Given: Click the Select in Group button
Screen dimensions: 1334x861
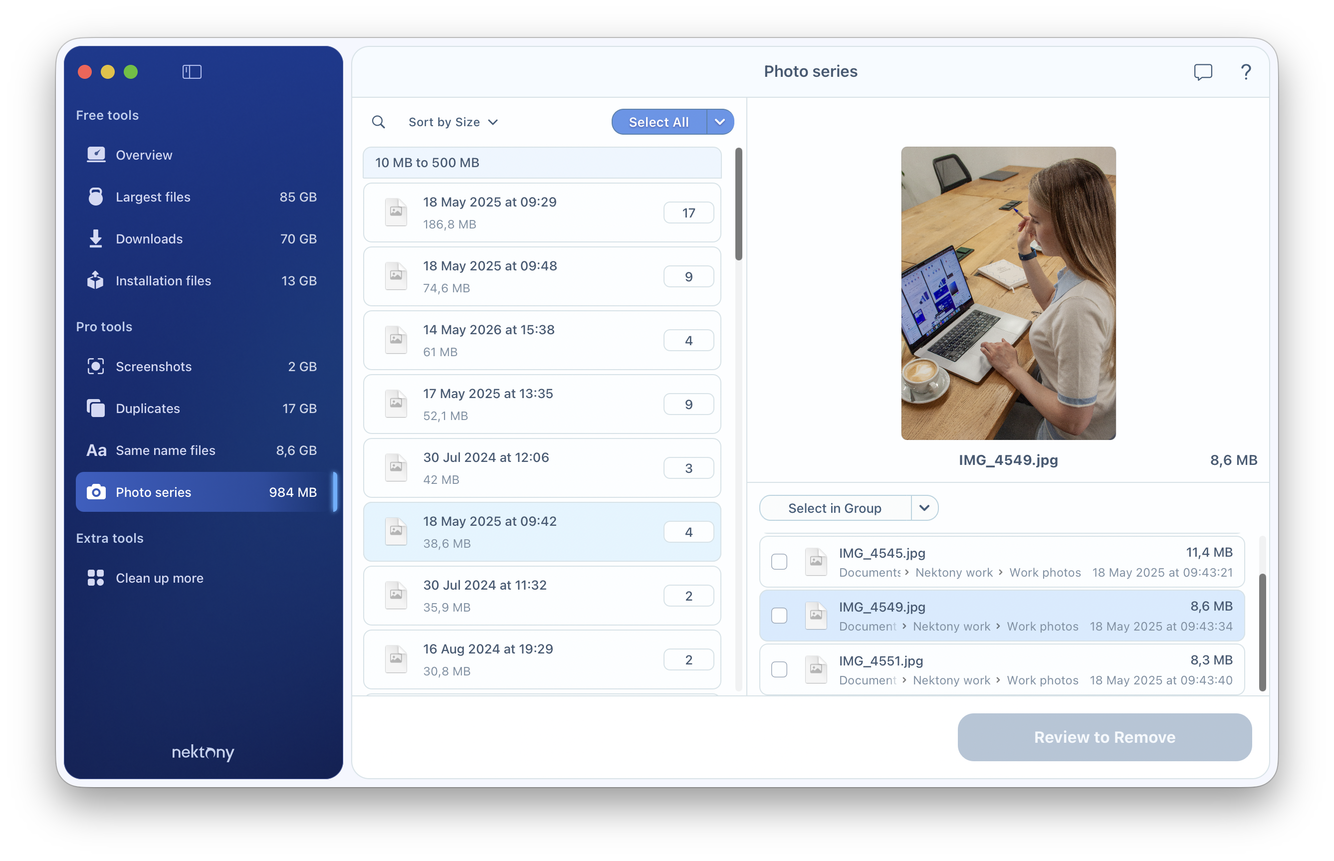Looking at the screenshot, I should (x=835, y=508).
